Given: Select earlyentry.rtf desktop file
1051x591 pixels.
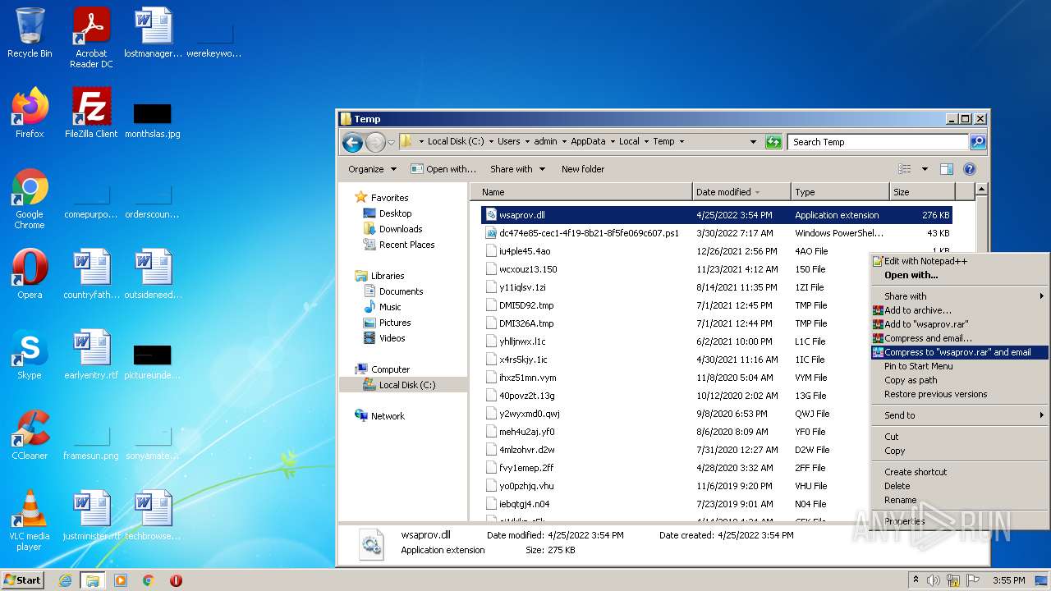Looking at the screenshot, I should coord(91,355).
